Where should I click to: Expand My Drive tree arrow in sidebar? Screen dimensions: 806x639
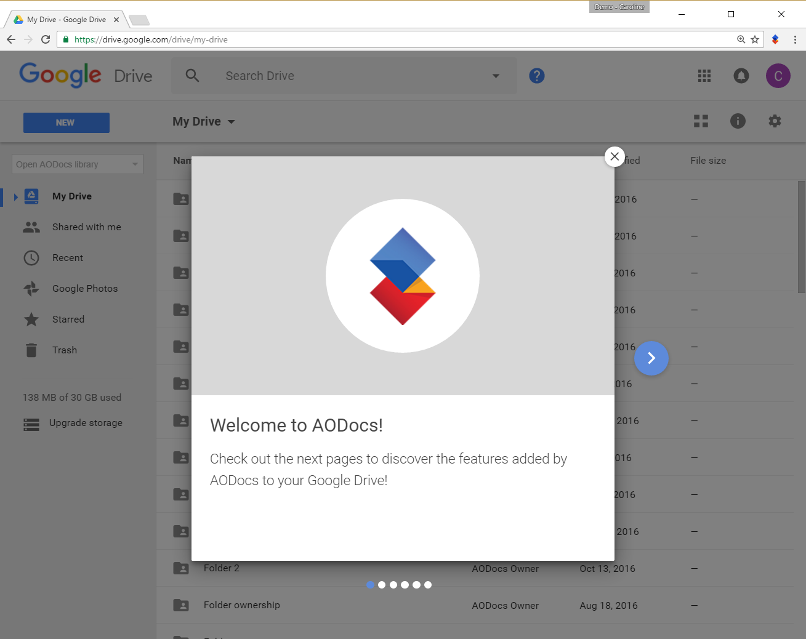[x=16, y=197]
